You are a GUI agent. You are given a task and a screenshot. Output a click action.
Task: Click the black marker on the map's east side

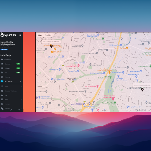142,90
